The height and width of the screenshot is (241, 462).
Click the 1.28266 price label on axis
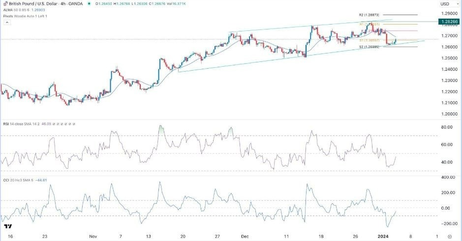448,22
